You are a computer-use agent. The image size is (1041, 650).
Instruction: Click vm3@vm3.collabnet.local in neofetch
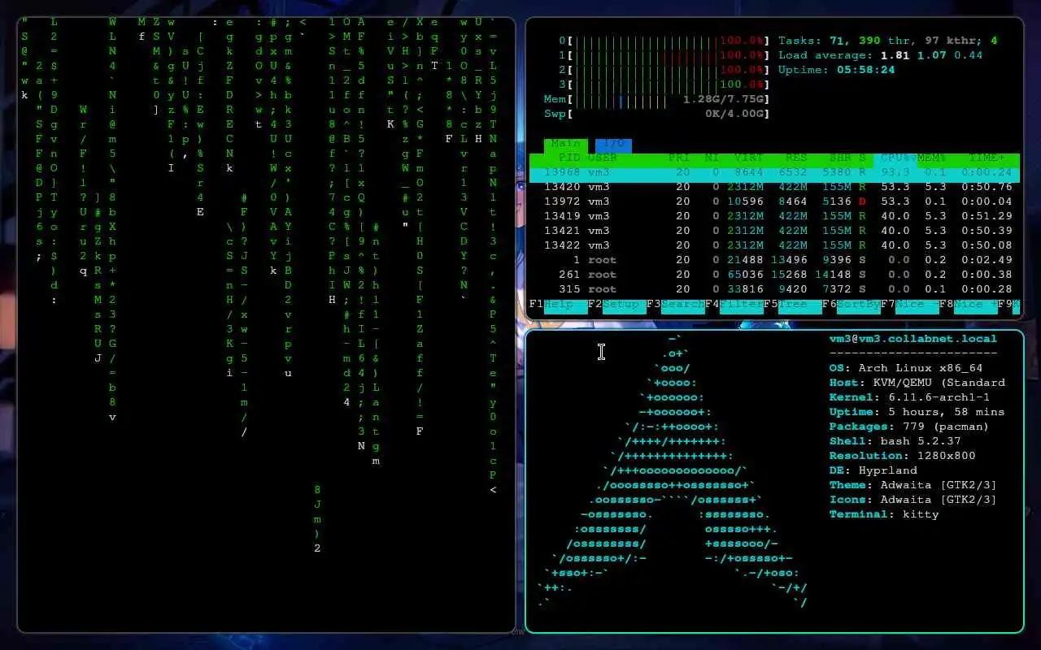coord(913,339)
